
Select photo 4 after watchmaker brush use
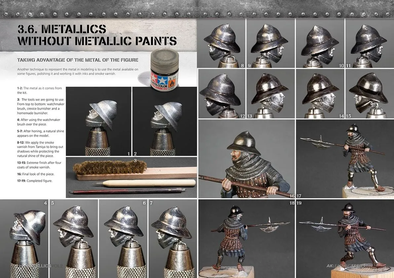[24, 238]
